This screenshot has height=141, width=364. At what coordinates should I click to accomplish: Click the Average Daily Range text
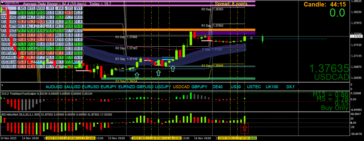click(x=67, y=4)
